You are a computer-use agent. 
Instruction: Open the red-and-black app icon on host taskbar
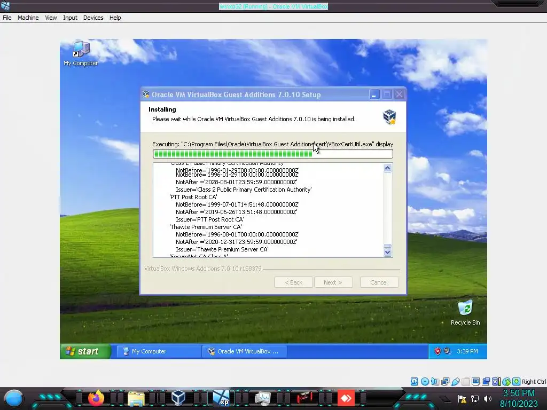tap(304, 398)
